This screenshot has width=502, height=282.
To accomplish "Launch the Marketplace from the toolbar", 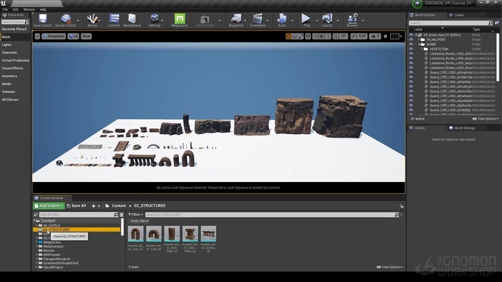I will coord(132,20).
